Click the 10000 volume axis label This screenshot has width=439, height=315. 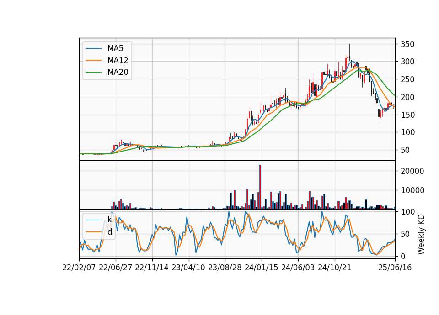[x=412, y=190]
